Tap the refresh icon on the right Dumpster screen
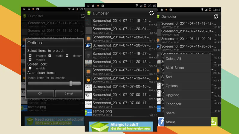 pyautogui.click(x=216, y=16)
